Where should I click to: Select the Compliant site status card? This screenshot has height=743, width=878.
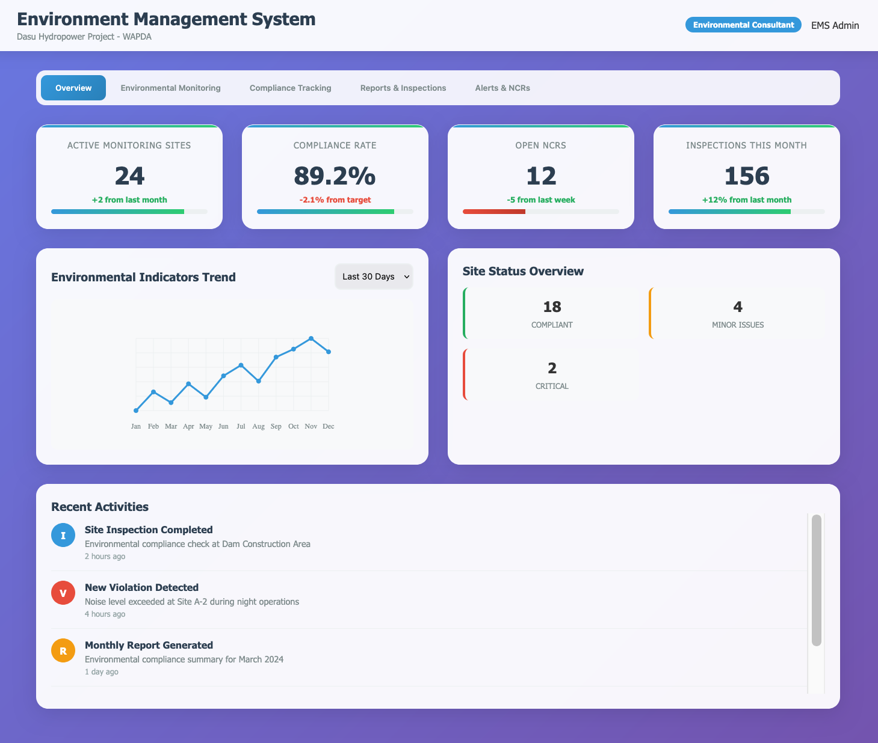(551, 314)
